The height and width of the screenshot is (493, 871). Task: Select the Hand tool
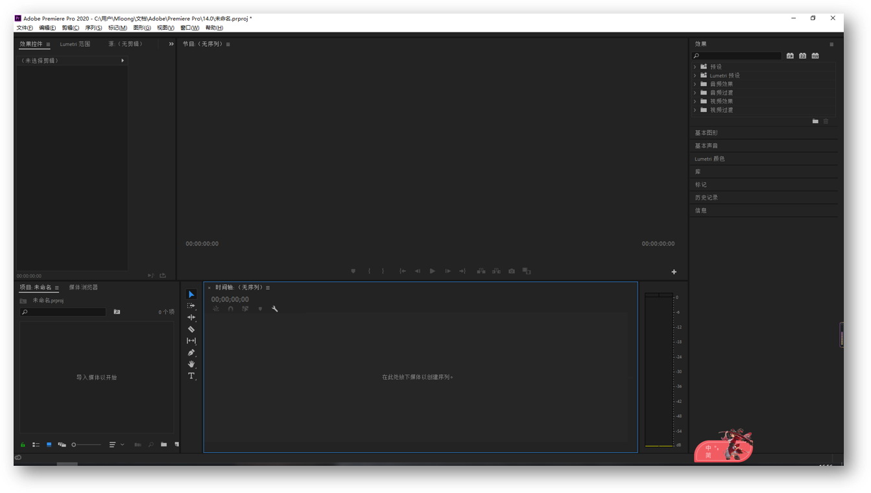[191, 364]
